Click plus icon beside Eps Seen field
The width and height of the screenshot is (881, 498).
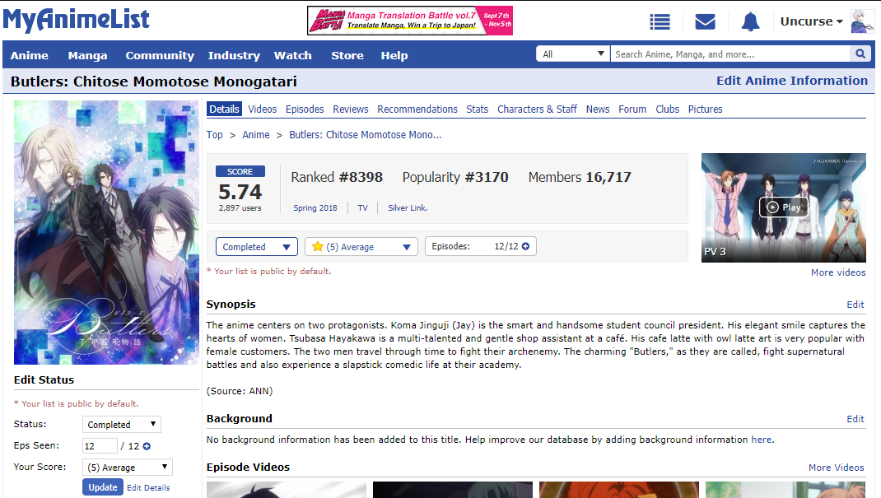tap(147, 446)
